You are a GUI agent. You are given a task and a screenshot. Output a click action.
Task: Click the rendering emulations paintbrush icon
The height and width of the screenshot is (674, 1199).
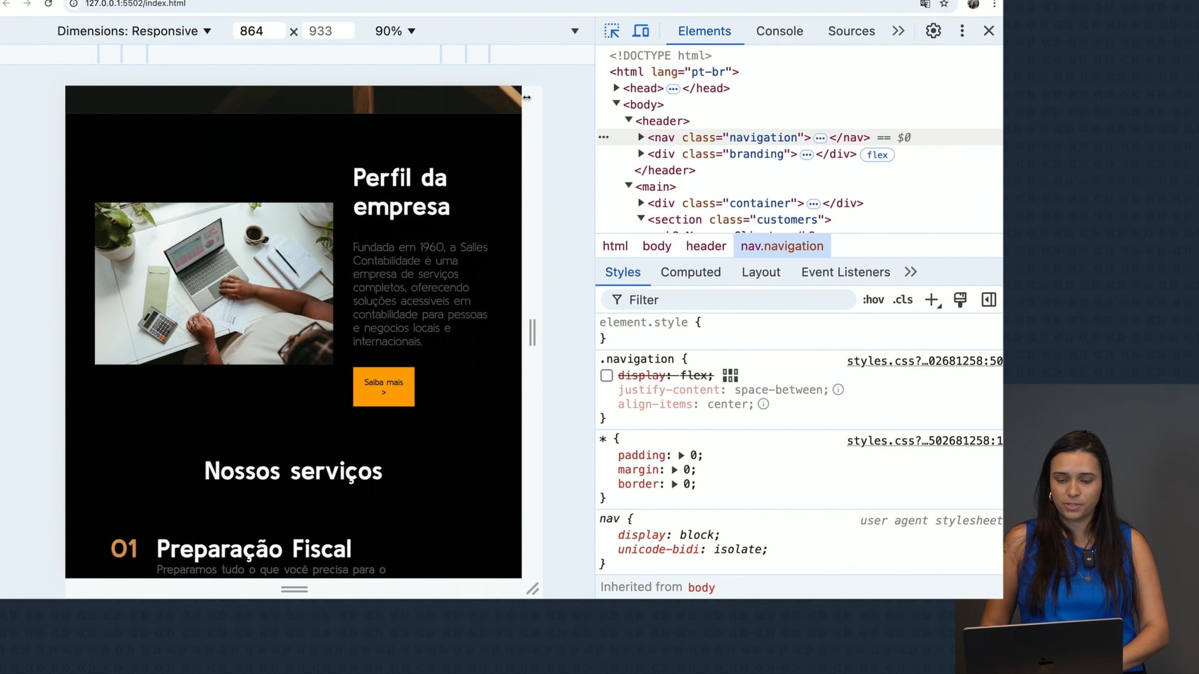click(x=960, y=300)
